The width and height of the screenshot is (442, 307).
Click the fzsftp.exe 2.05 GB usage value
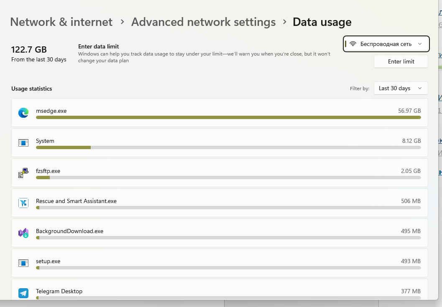point(411,171)
